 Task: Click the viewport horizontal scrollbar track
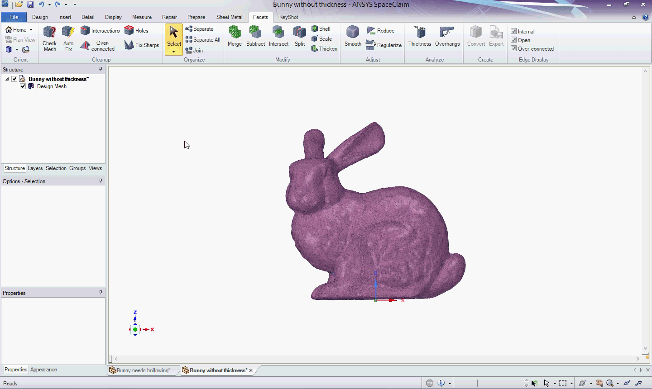point(376,359)
